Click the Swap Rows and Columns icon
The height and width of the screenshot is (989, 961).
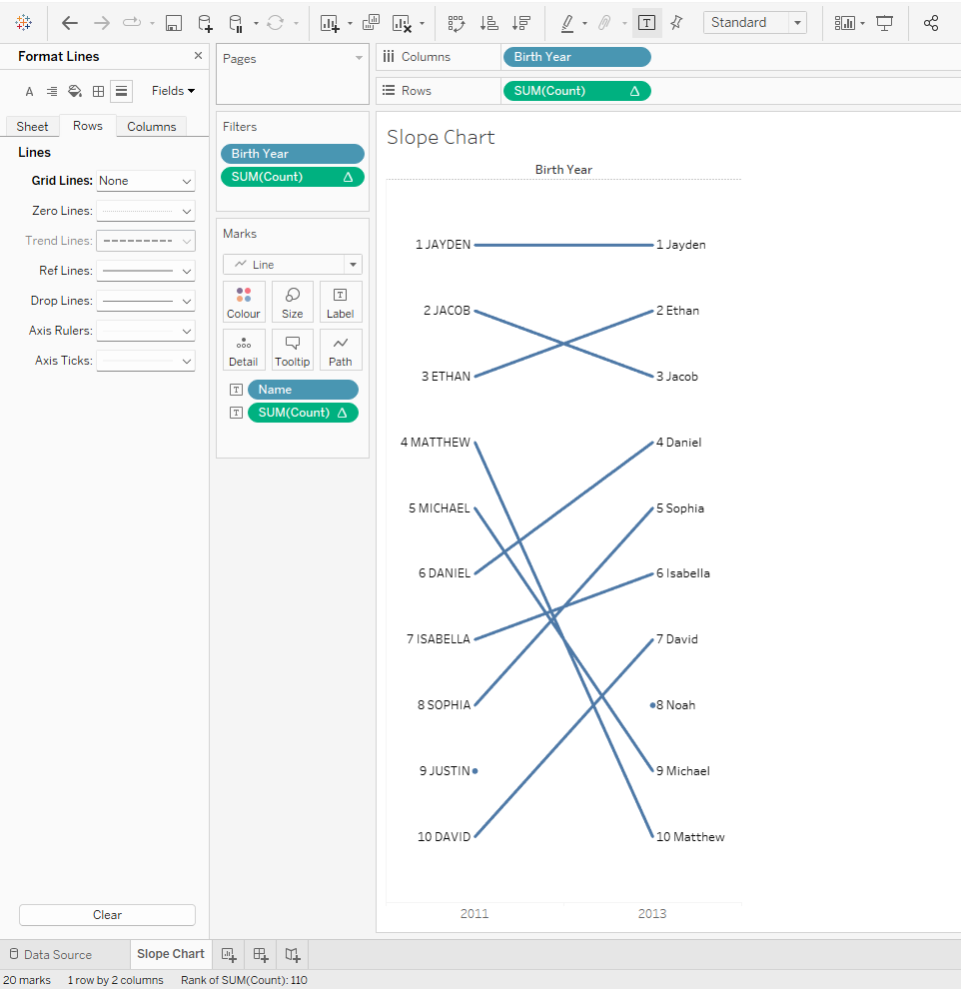pyautogui.click(x=456, y=23)
